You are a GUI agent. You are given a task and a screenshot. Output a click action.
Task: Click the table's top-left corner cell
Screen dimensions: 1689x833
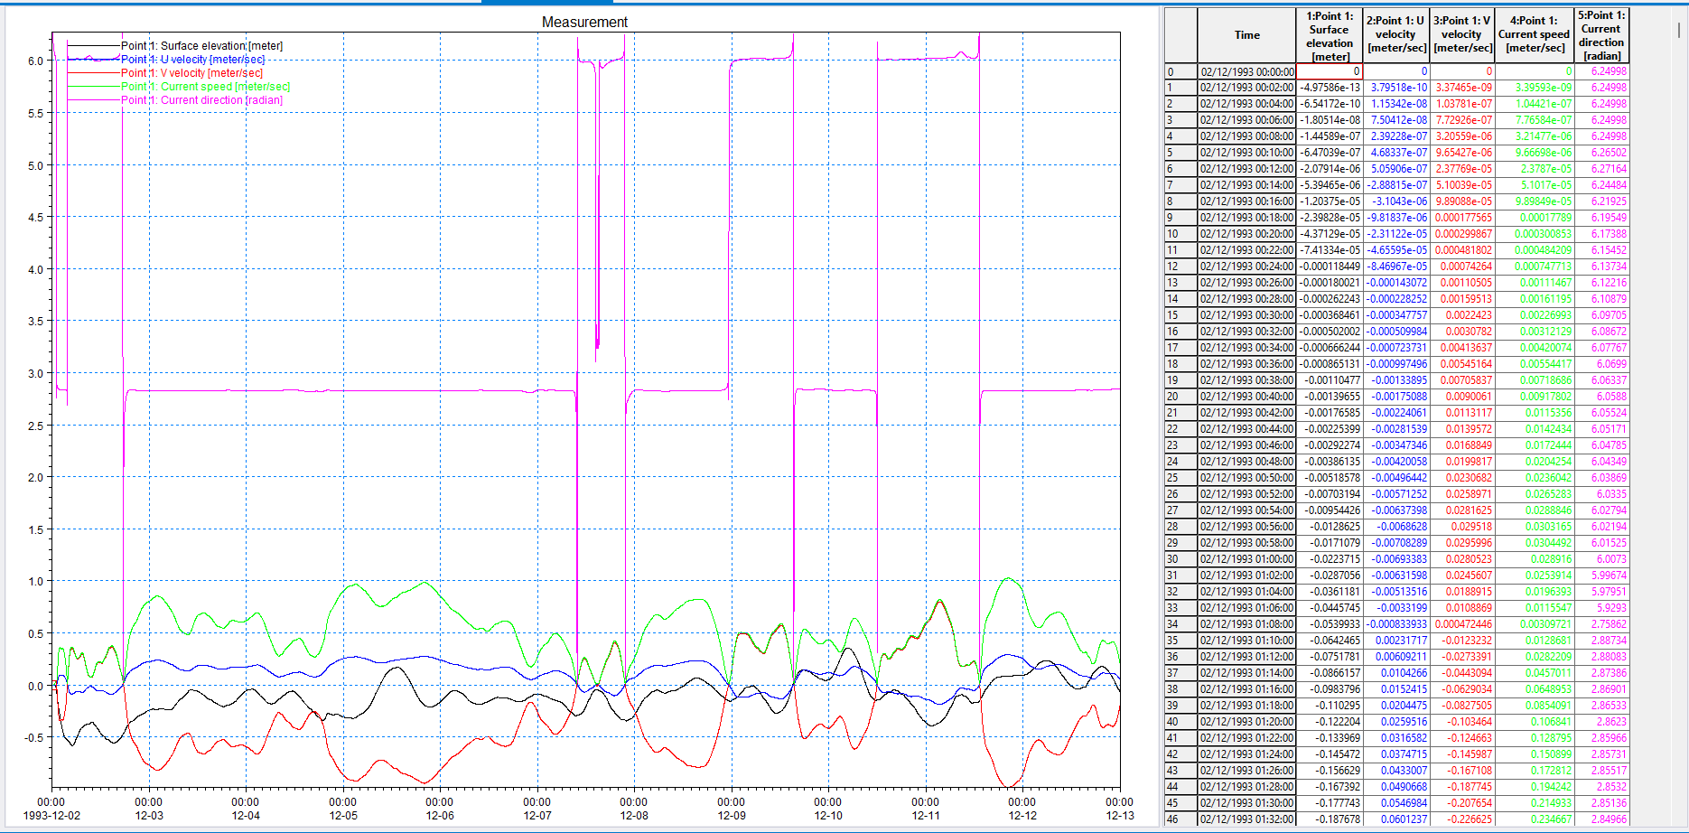pos(1180,35)
